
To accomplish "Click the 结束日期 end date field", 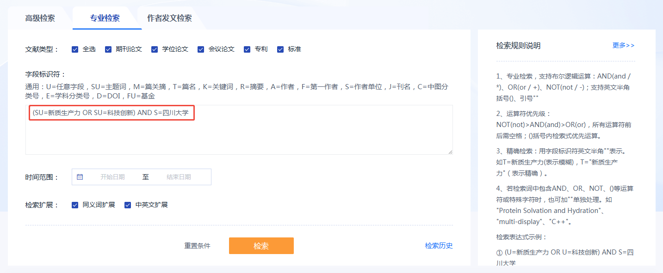I will click(x=179, y=177).
